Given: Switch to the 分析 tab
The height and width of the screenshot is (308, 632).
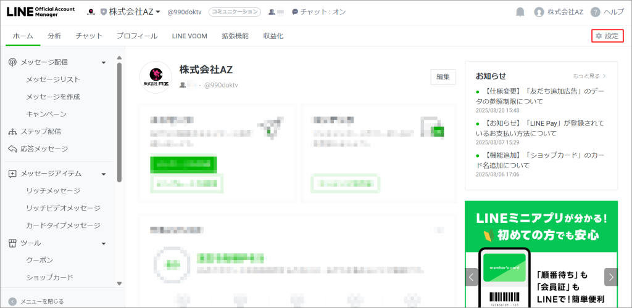Looking at the screenshot, I should point(54,36).
